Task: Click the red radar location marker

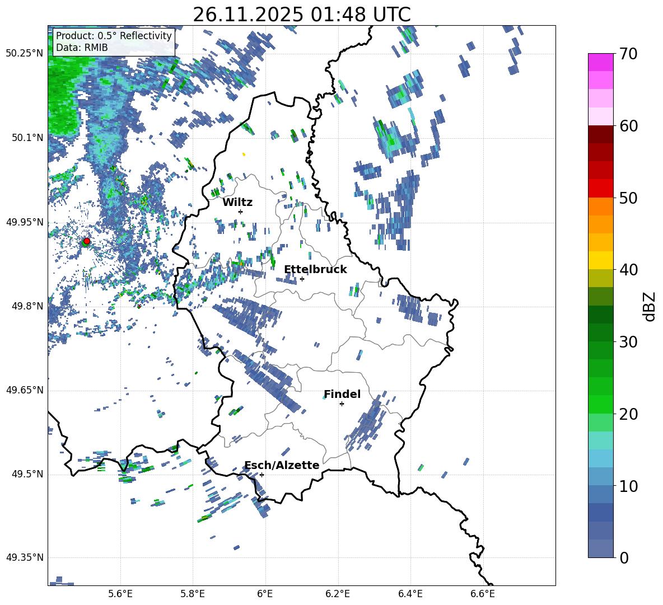Action: [87, 241]
